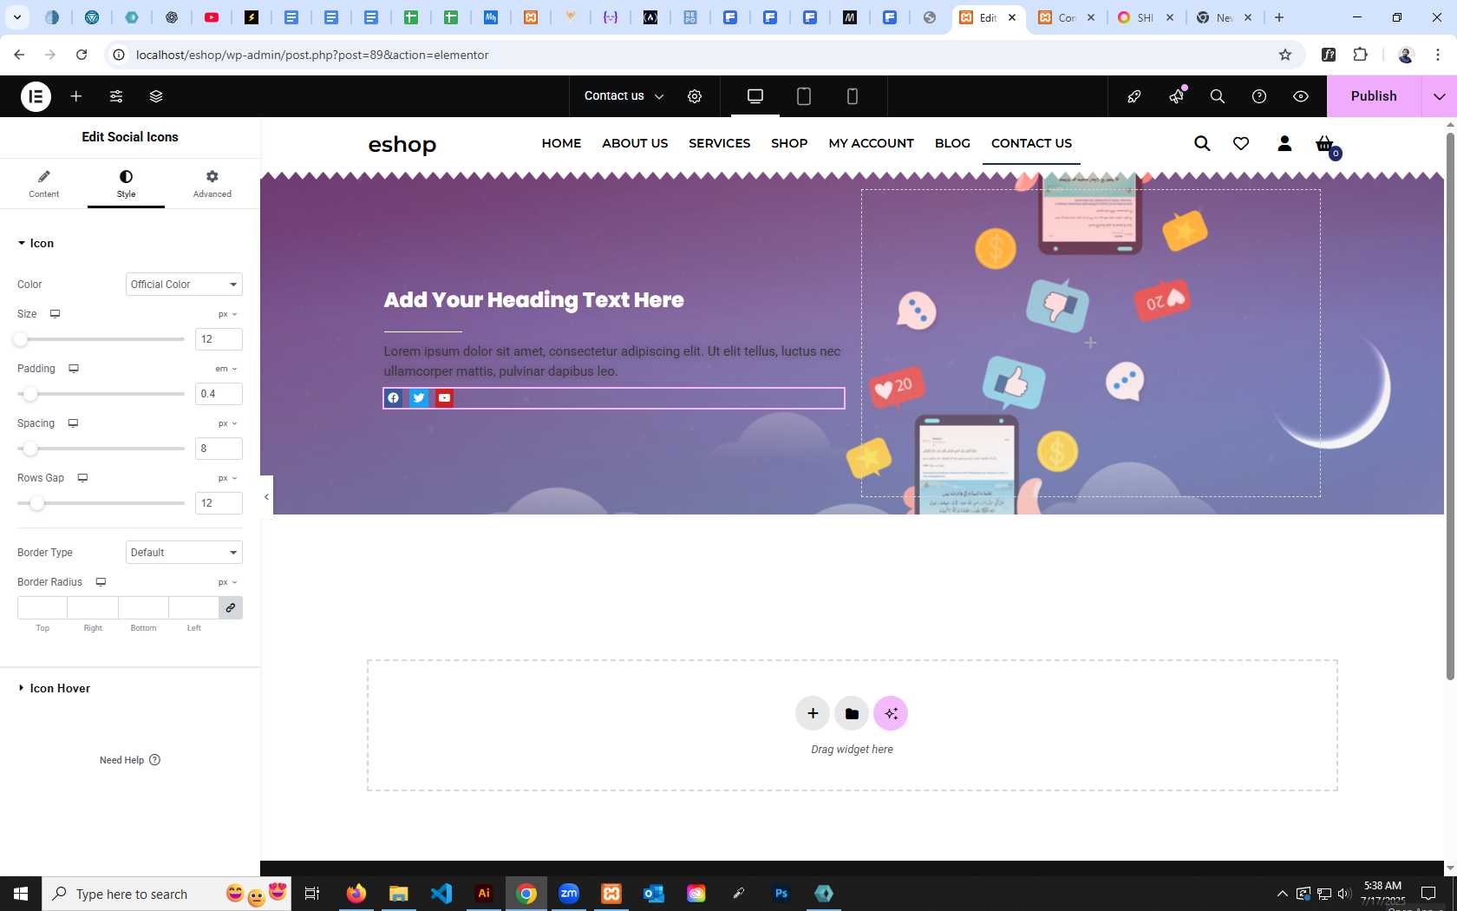
Task: Open the AI builder sparkle button
Action: click(891, 713)
